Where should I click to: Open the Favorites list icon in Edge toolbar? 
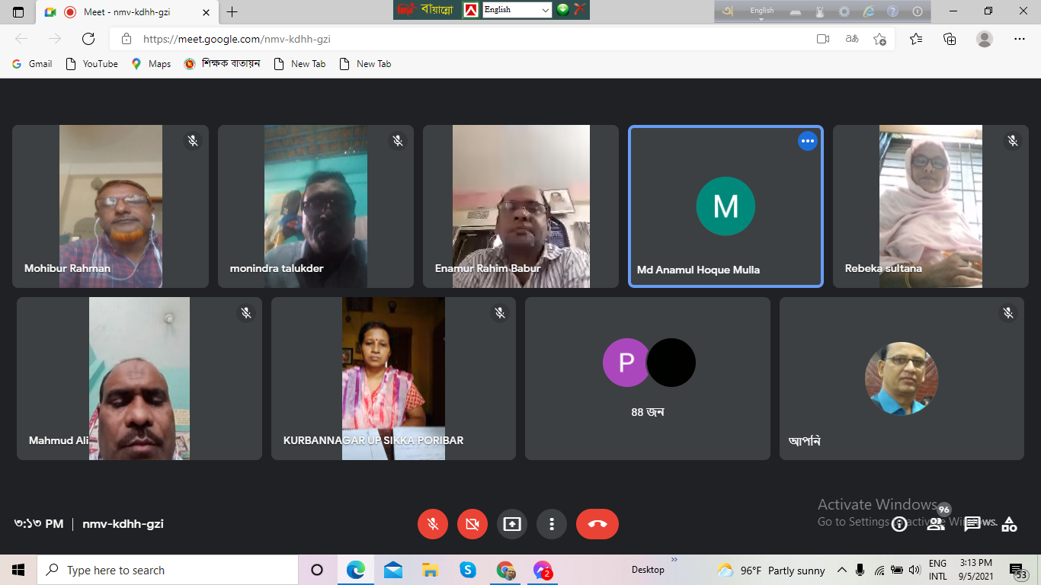(916, 39)
